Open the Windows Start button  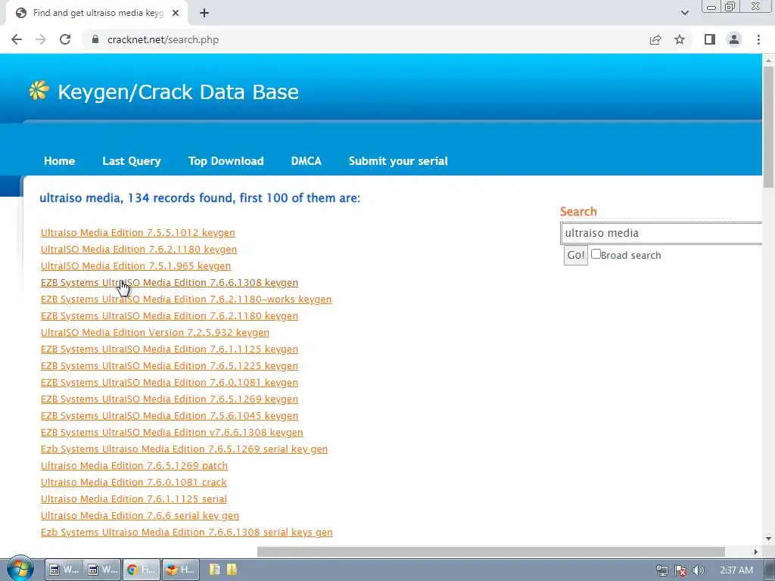(20, 569)
